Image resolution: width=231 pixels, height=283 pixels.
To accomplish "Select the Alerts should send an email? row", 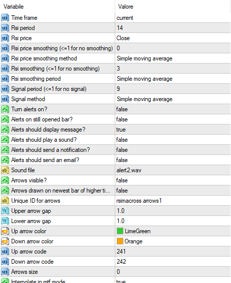I will (x=115, y=160).
